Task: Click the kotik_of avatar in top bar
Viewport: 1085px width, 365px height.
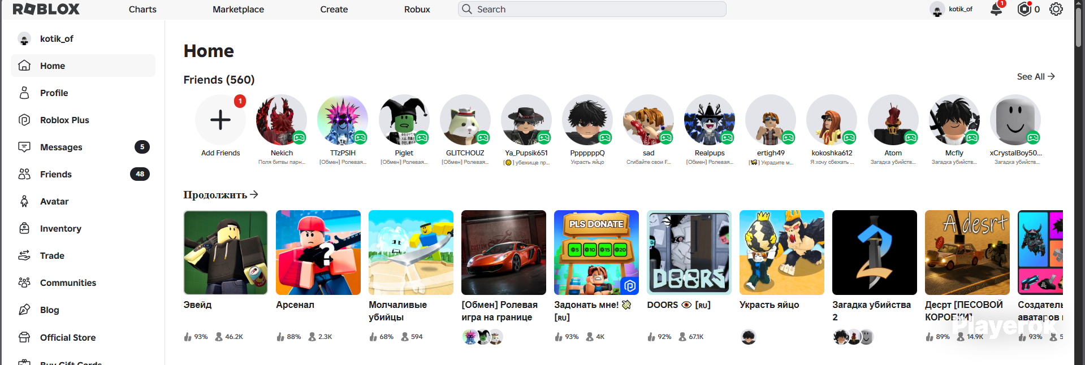Action: pyautogui.click(x=937, y=9)
